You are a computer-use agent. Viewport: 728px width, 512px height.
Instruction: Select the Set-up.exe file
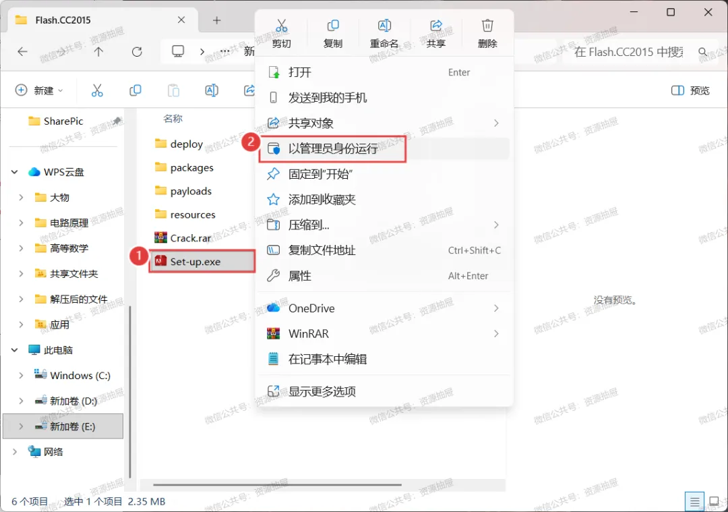click(202, 262)
